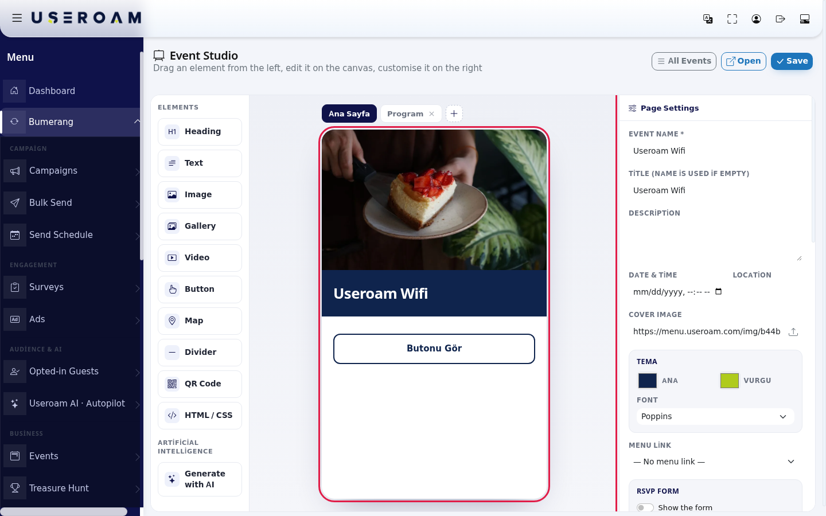
Task: Add a Divider element
Action: [x=200, y=353]
